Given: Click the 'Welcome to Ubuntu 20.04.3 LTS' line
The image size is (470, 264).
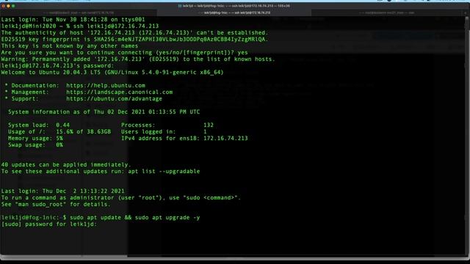Looking at the screenshot, I should 112,73.
